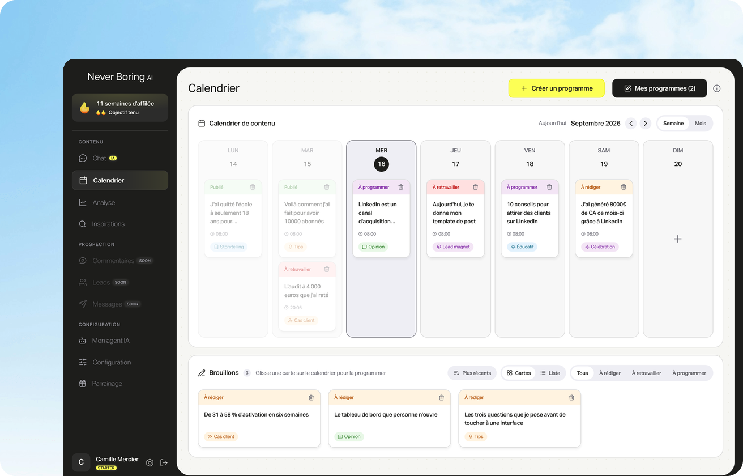Filter drafts by À retravailler

pyautogui.click(x=646, y=373)
